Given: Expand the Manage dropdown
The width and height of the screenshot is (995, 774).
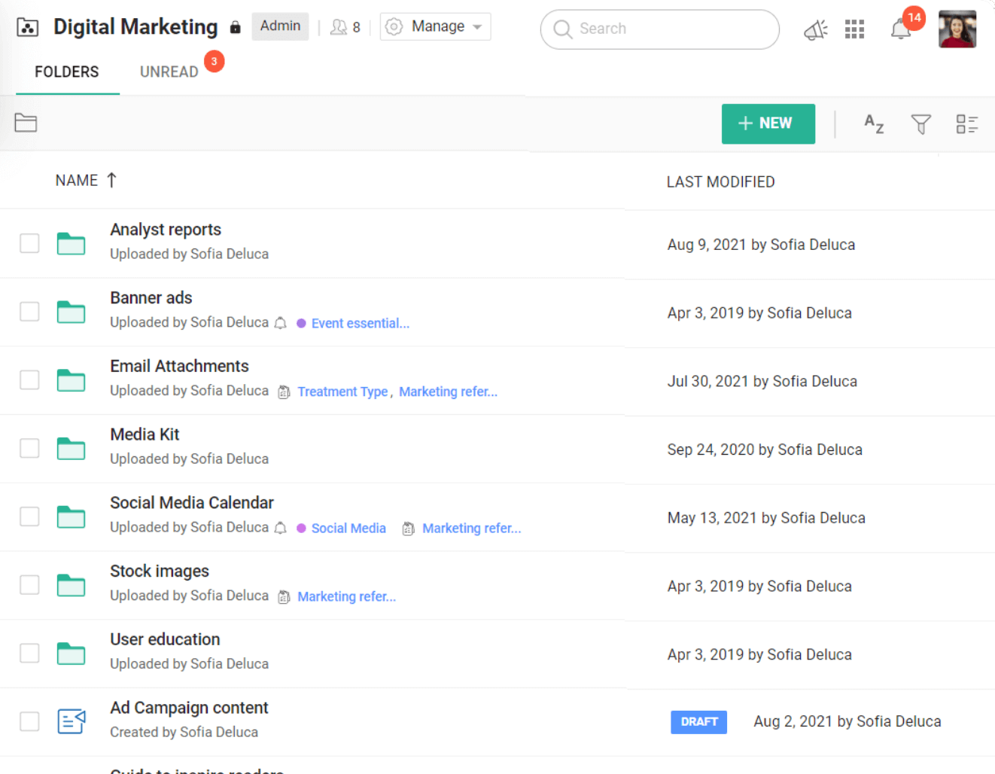Looking at the screenshot, I should click(x=435, y=26).
